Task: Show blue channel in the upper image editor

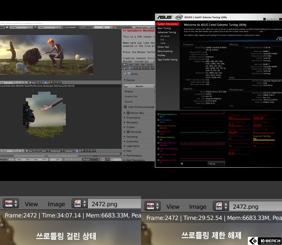Action: pos(60,83)
